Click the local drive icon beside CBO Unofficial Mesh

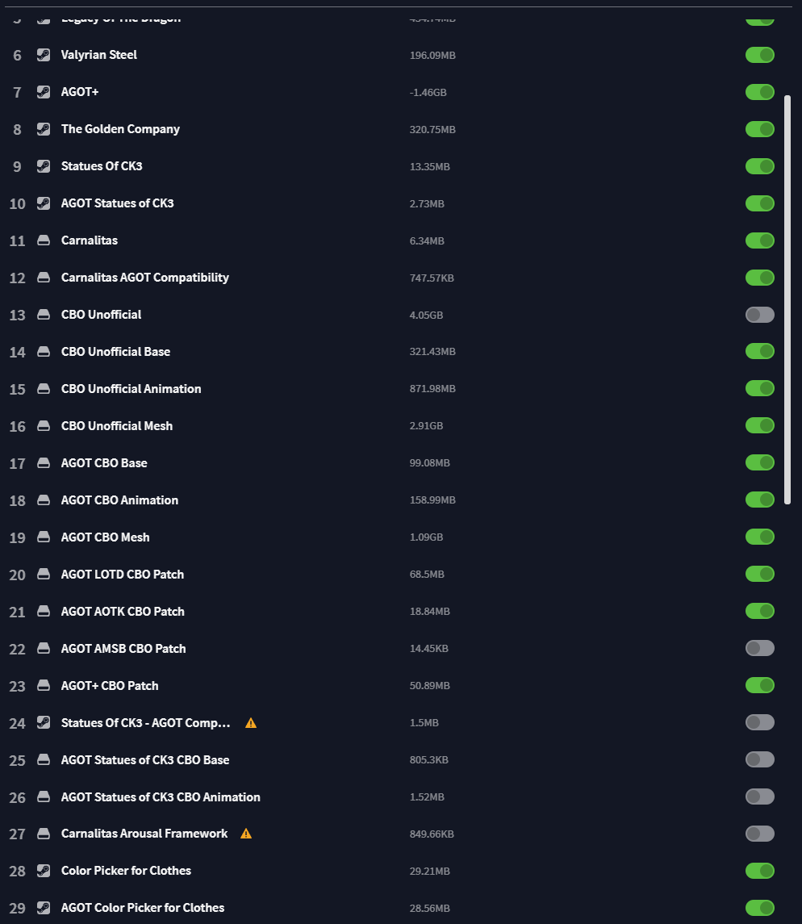[x=44, y=425]
